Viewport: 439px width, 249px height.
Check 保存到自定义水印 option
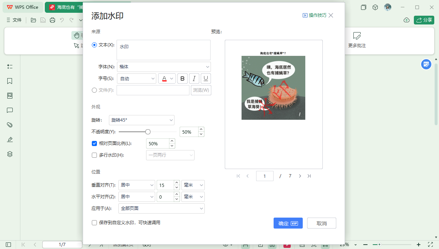[94, 222]
